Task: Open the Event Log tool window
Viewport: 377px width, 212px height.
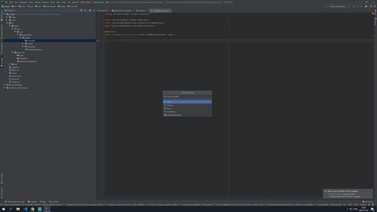Action: click(x=368, y=201)
